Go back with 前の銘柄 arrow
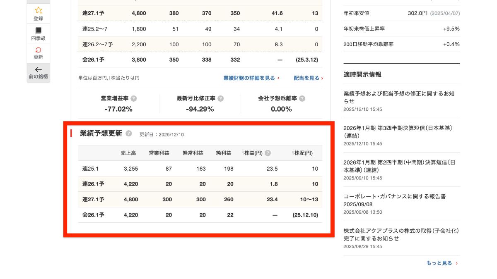Image resolution: width=497 pixels, height=279 pixels. pyautogui.click(x=38, y=70)
